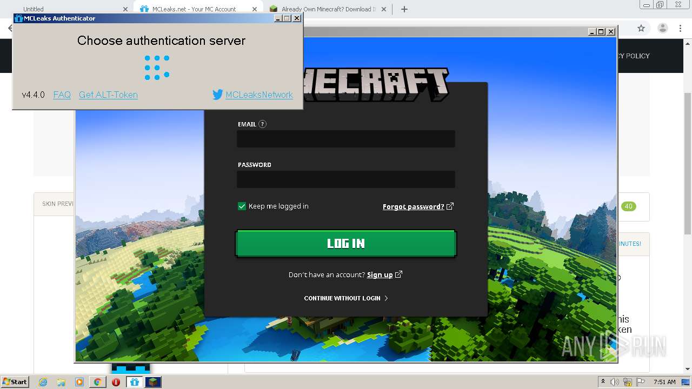Show hidden system tray icons
The image size is (692, 389).
point(603,382)
